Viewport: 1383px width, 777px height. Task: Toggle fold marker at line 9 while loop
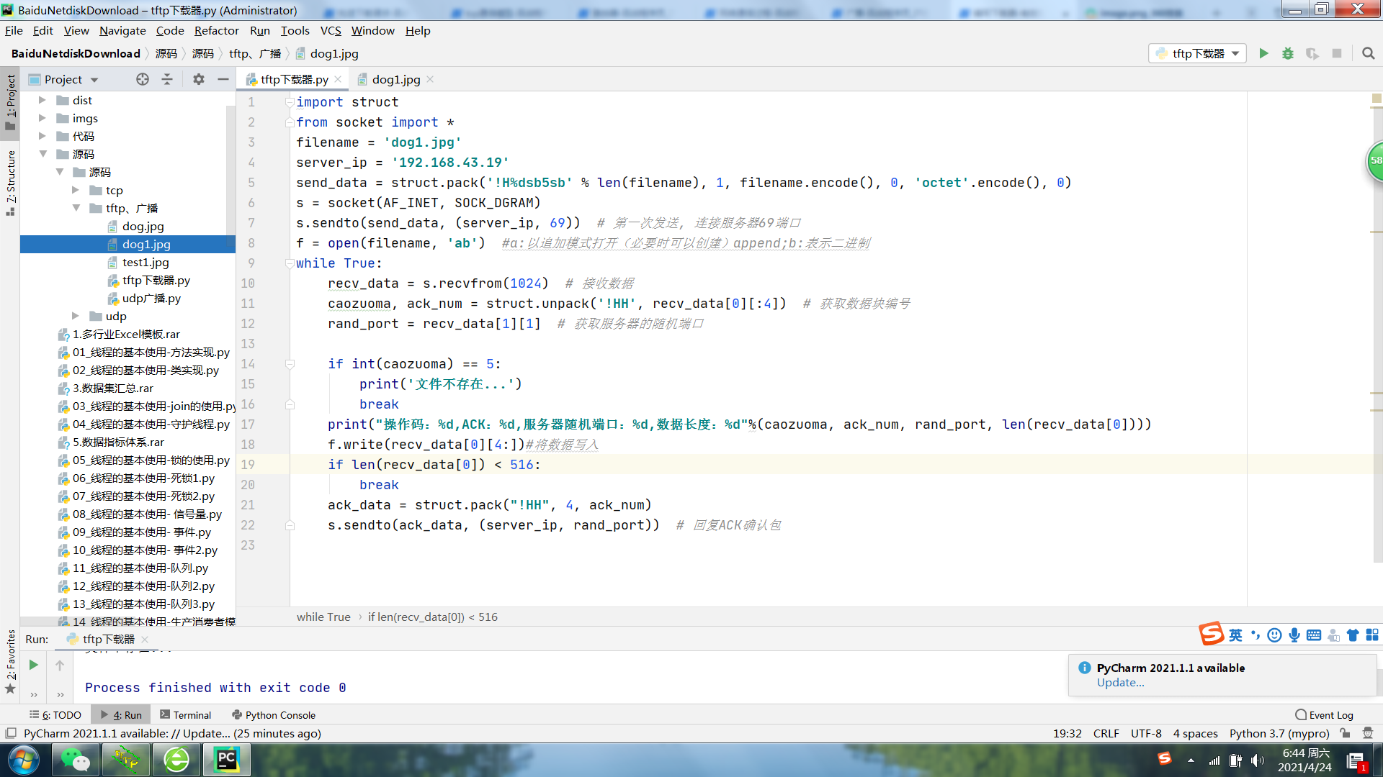pos(290,263)
